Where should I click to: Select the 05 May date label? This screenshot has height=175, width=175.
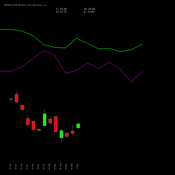(x=55, y=166)
